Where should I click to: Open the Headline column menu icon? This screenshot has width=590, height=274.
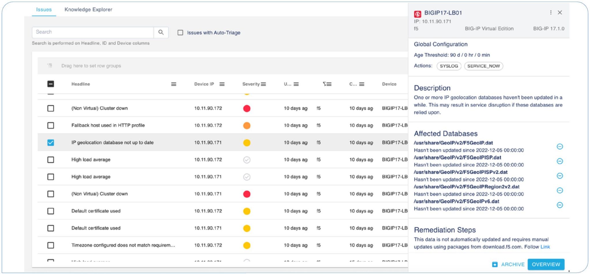point(174,84)
